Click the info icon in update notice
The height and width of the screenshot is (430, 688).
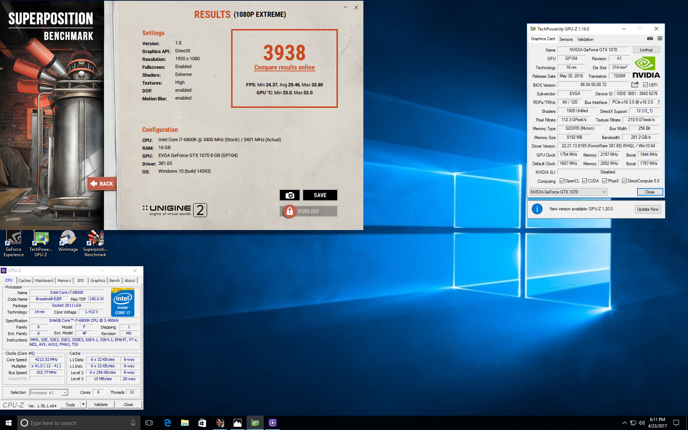pyautogui.click(x=537, y=209)
